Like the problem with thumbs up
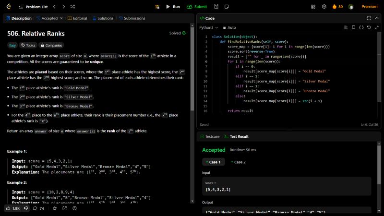The width and height of the screenshot is (384, 216). pyautogui.click(x=9, y=208)
